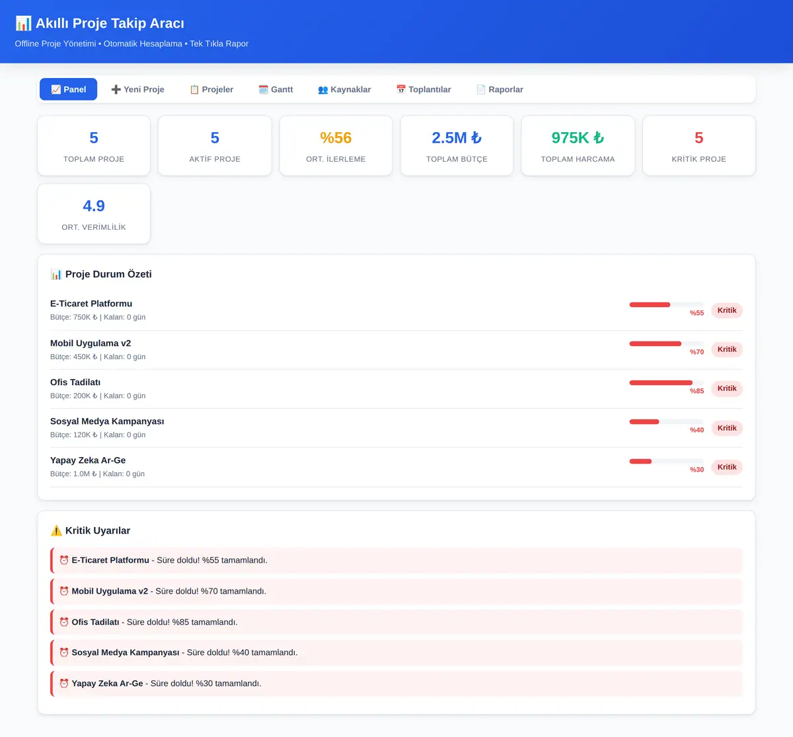Image resolution: width=793 pixels, height=737 pixels.
Task: Click the Yapay Zeka Ar-Ge progress bar
Action: click(x=667, y=461)
